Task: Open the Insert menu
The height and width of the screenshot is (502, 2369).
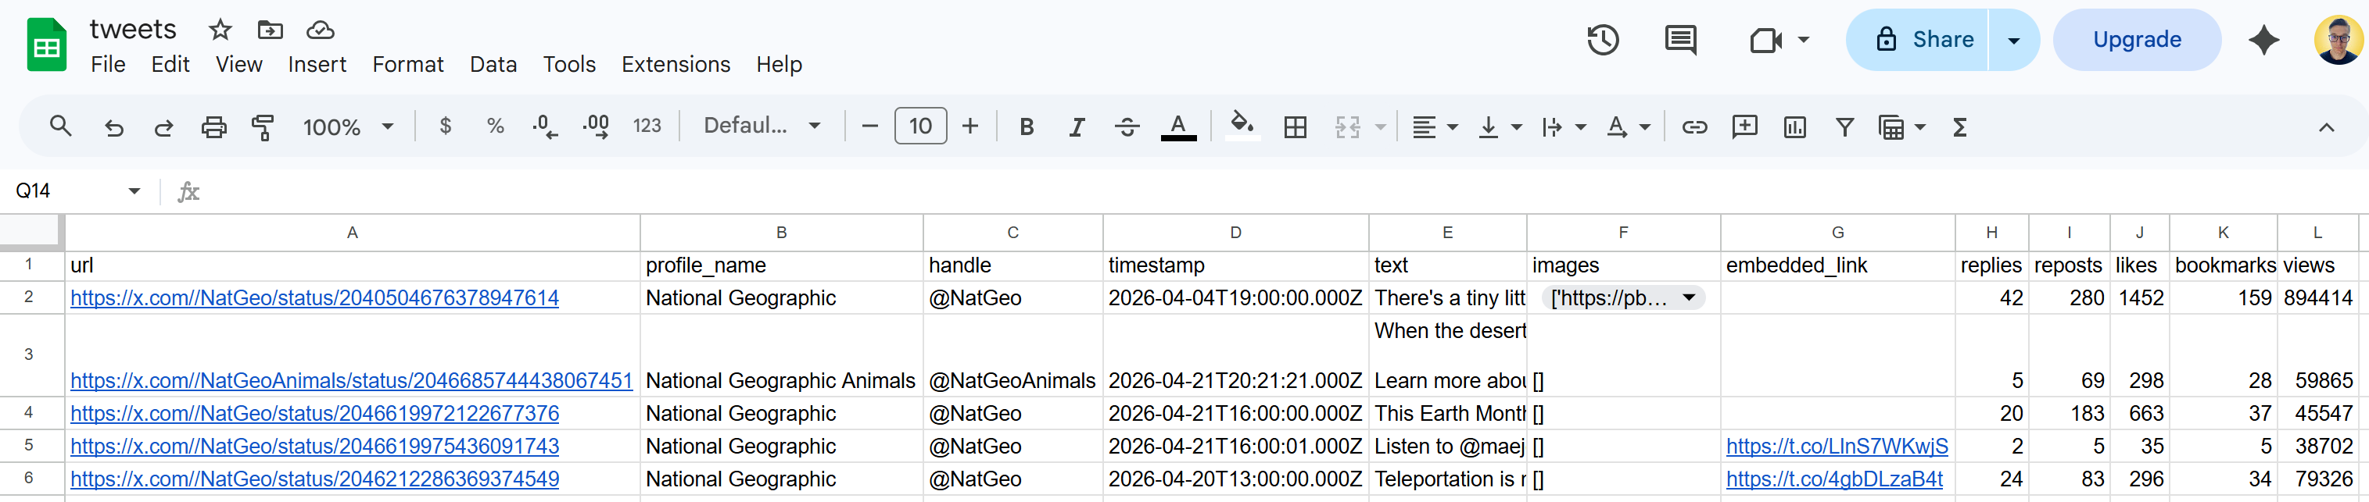Action: point(317,64)
